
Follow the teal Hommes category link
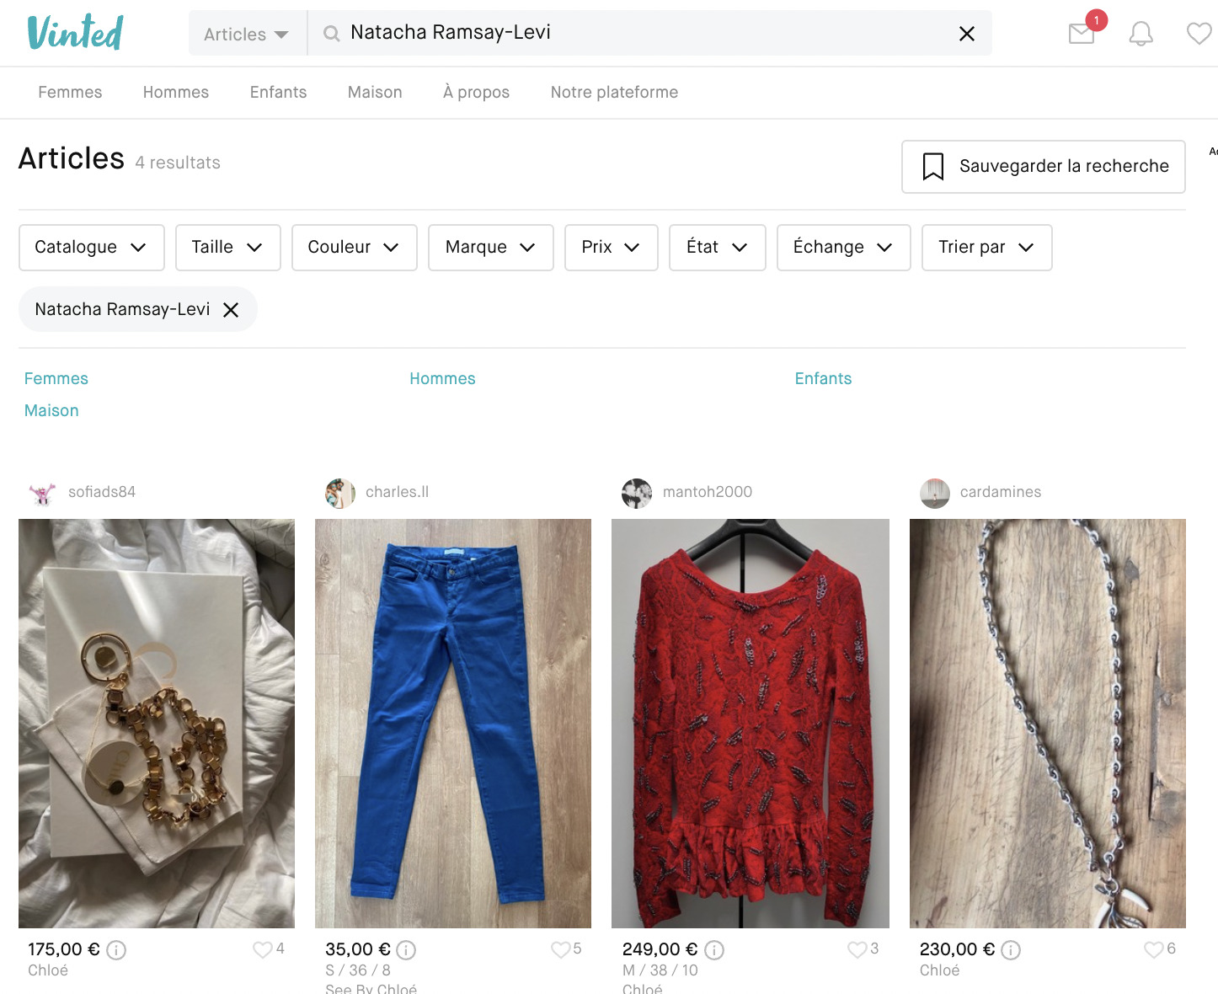tap(442, 379)
